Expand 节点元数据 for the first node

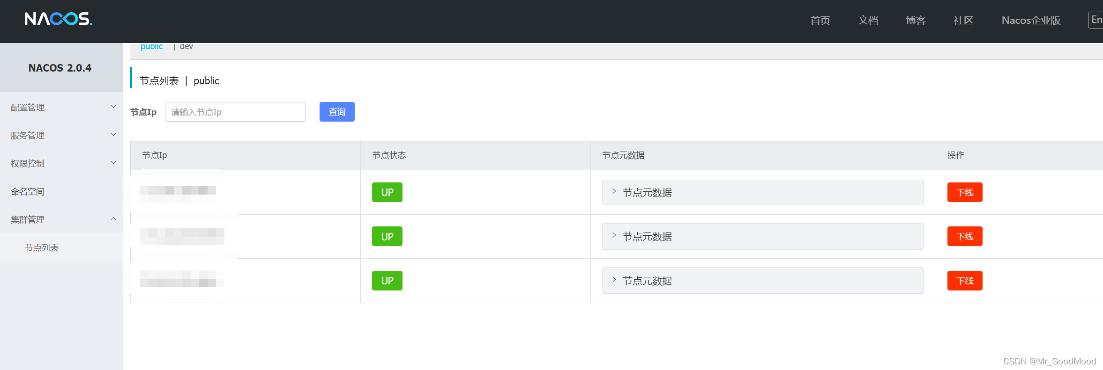[x=647, y=192]
